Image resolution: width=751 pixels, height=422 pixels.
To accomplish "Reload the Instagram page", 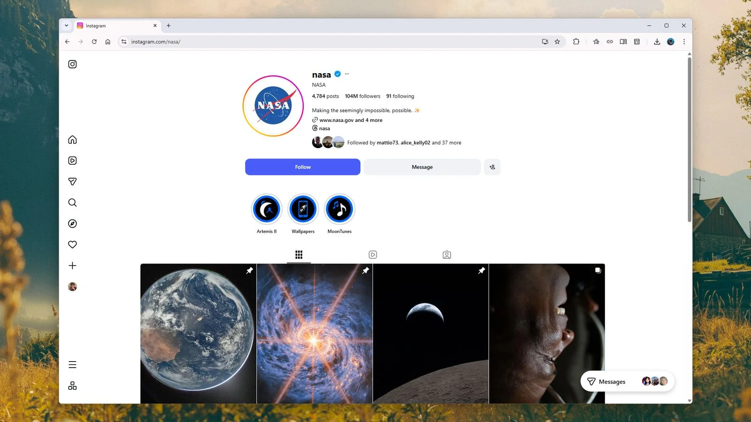I will pos(94,42).
